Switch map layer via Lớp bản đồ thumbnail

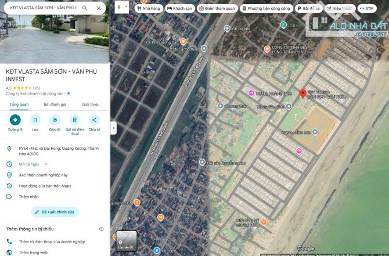126,241
